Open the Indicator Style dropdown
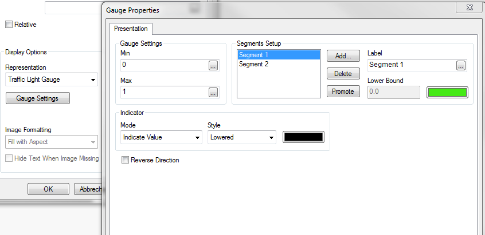This screenshot has height=235, width=485. pyautogui.click(x=241, y=137)
